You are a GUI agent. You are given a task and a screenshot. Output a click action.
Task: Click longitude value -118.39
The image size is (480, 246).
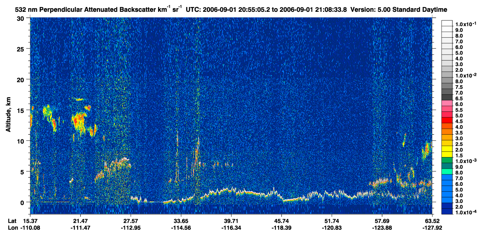(281, 228)
